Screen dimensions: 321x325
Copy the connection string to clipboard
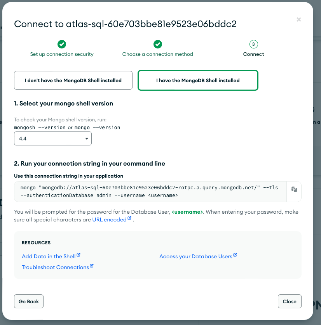pos(294,189)
